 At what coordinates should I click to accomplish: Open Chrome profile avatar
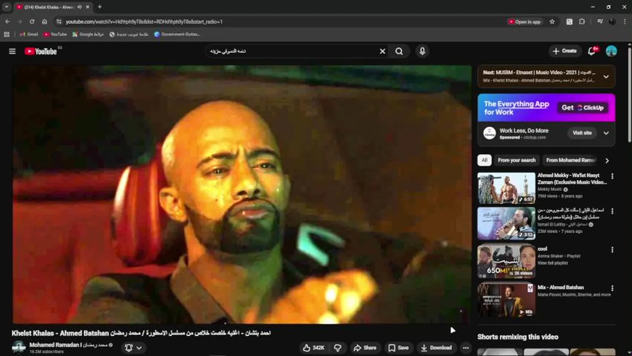point(613,22)
